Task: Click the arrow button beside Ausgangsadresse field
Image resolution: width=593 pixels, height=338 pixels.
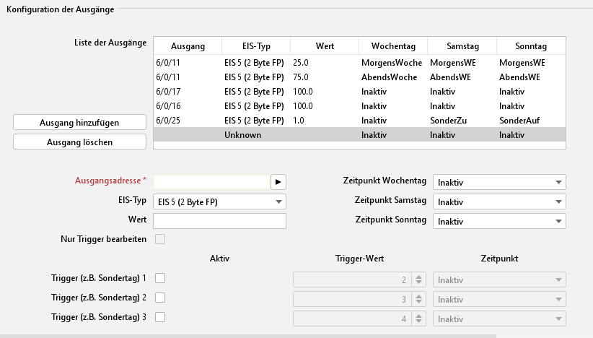Action: tap(278, 181)
